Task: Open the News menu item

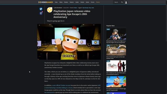Action: pyautogui.click(x=56, y=2)
